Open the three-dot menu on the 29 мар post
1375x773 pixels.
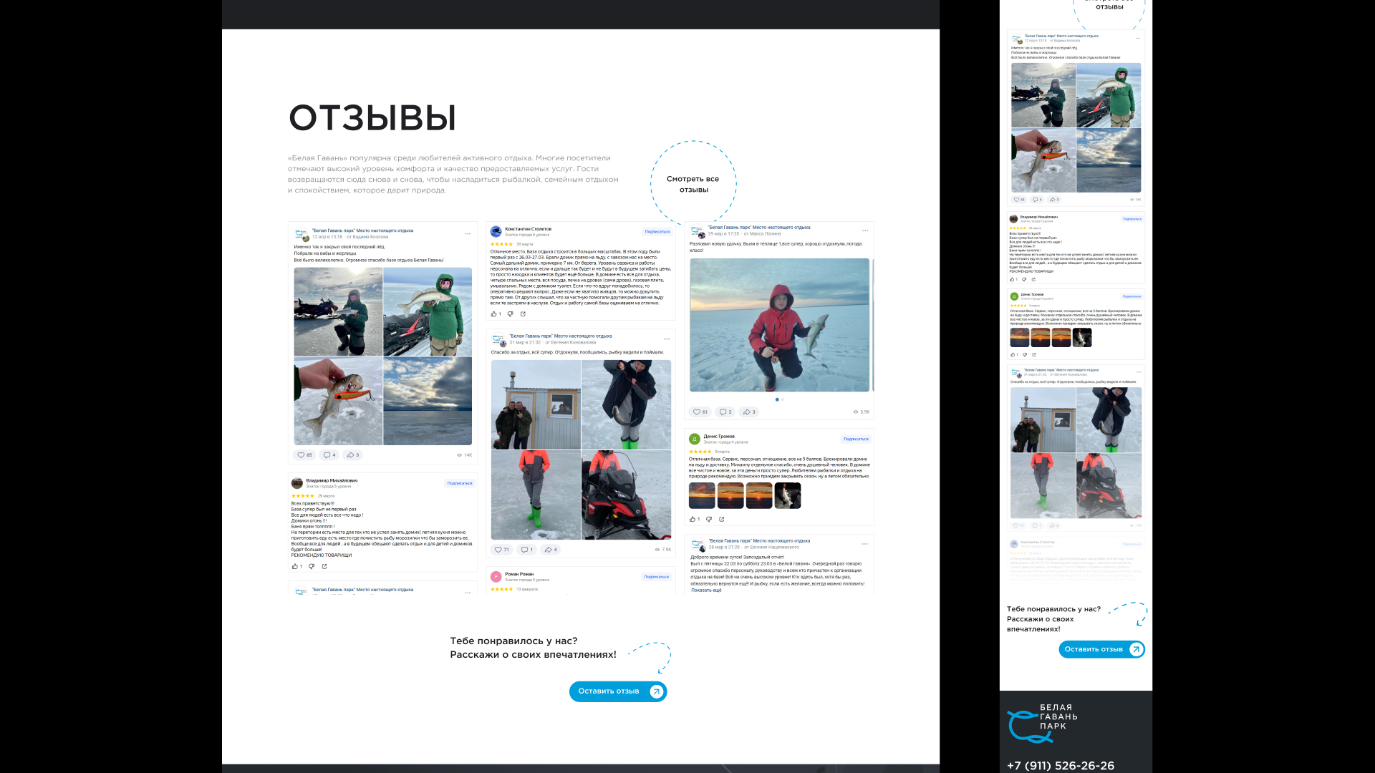click(865, 230)
